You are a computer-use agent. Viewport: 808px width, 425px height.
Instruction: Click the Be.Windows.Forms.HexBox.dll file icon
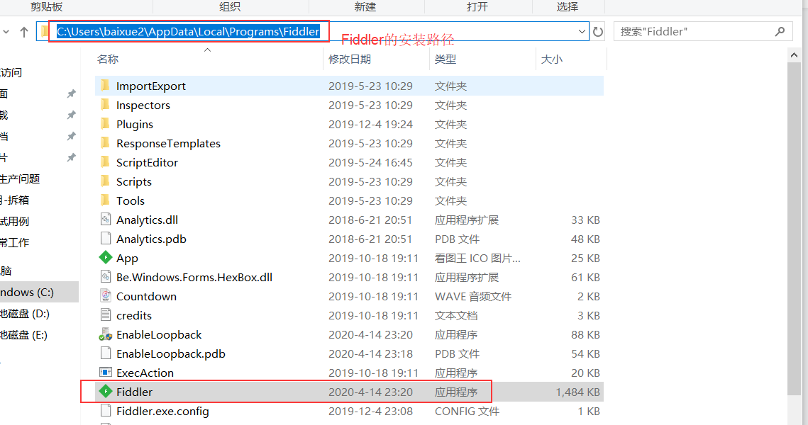pyautogui.click(x=106, y=277)
